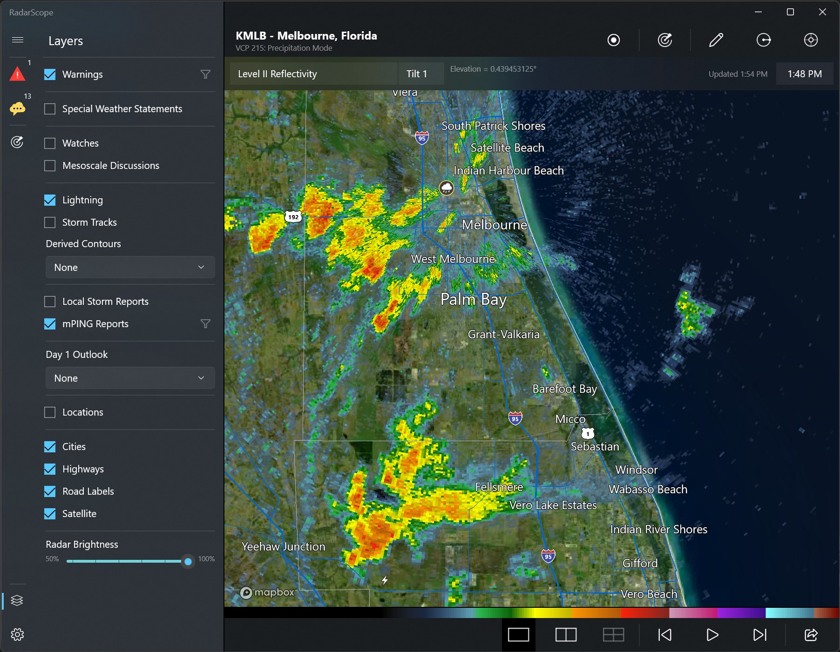
Task: Select the radar picker icon in sidebar
Action: pos(18,142)
